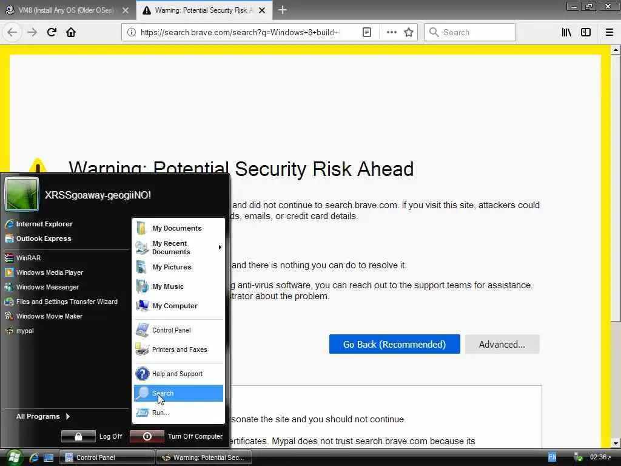This screenshot has width=621, height=466.
Task: Click the user account picture
Action: pos(22,194)
